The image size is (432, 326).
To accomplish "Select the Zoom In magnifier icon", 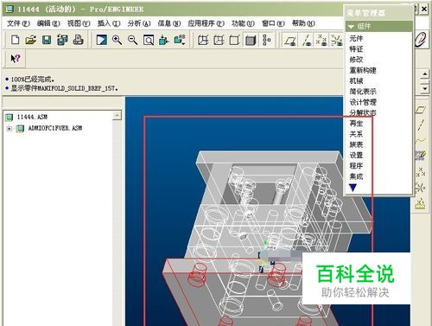I will point(117,40).
